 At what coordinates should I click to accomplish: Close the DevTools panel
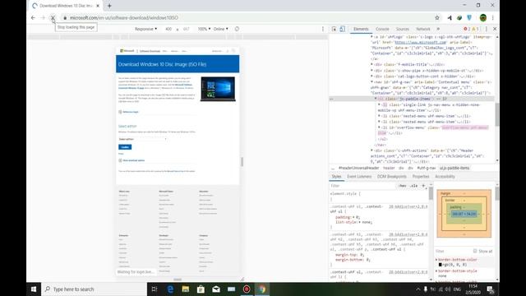[495, 29]
